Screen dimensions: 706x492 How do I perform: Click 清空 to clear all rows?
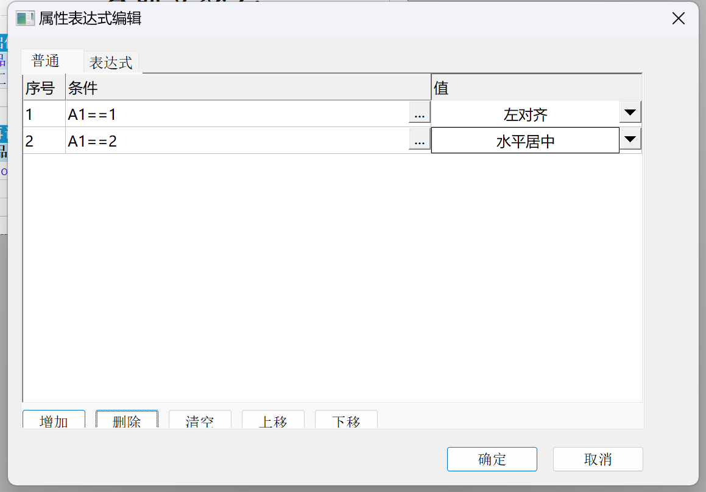point(200,420)
